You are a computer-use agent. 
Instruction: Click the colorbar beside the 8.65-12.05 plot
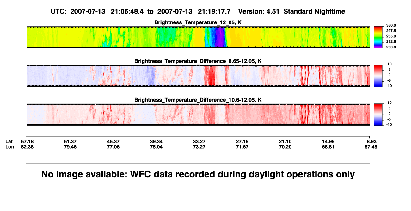tap(378, 76)
